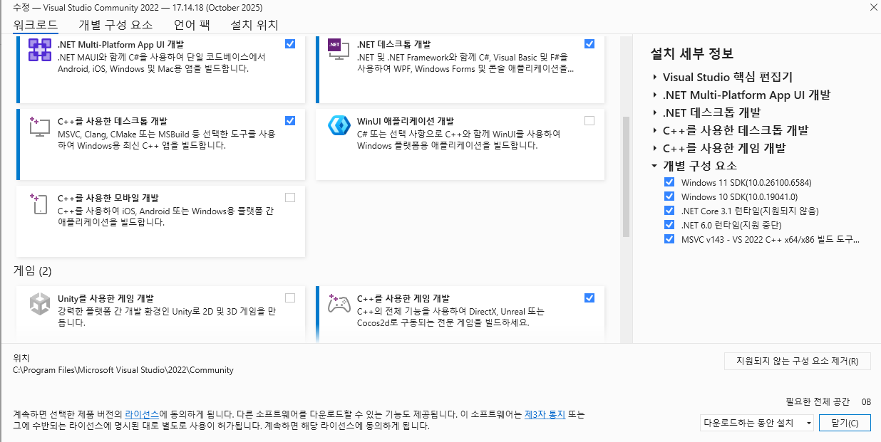Uncheck .NET Core 3.1 런타임 component

(x=669, y=211)
